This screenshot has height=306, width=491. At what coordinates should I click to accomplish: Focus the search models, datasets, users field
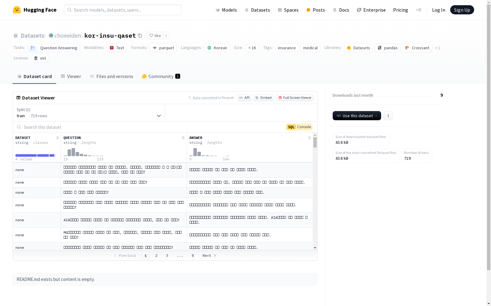point(123,10)
